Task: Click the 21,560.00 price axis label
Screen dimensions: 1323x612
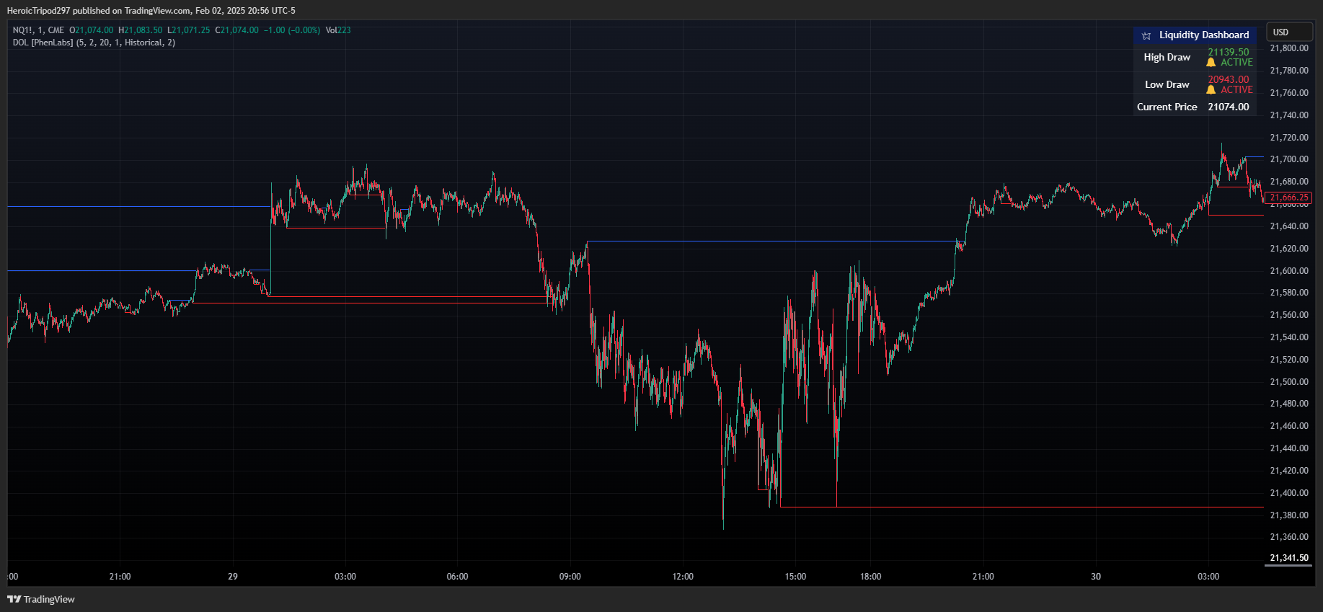Action: coord(1289,315)
